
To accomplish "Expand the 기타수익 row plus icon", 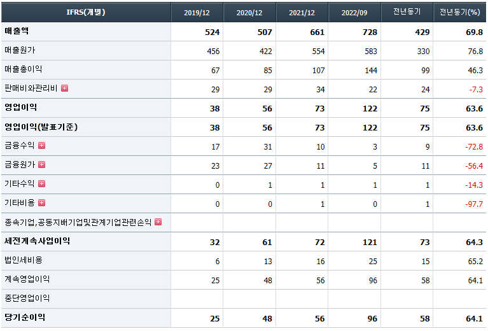I will point(42,184).
